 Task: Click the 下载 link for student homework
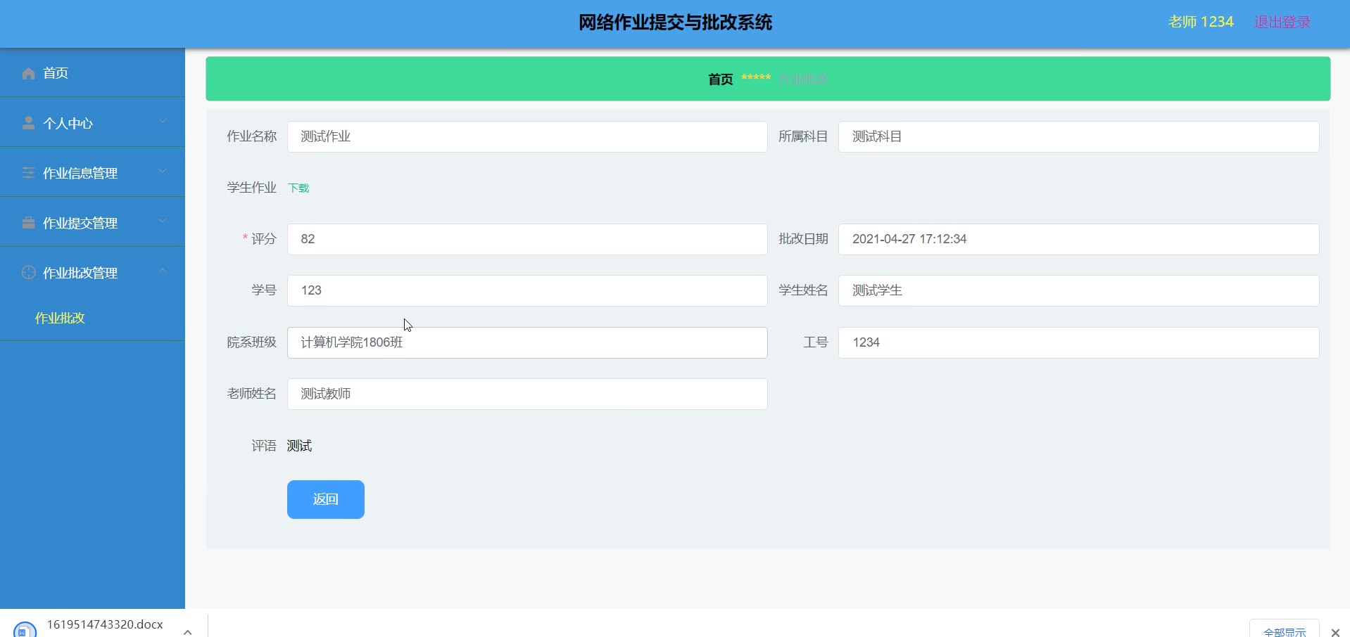(298, 188)
